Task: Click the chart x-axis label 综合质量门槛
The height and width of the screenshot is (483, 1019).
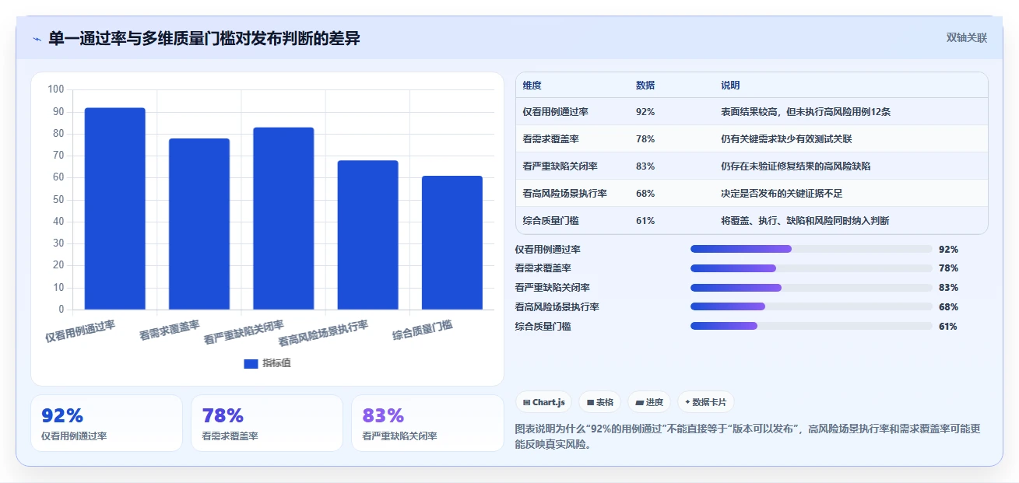Action: [423, 331]
